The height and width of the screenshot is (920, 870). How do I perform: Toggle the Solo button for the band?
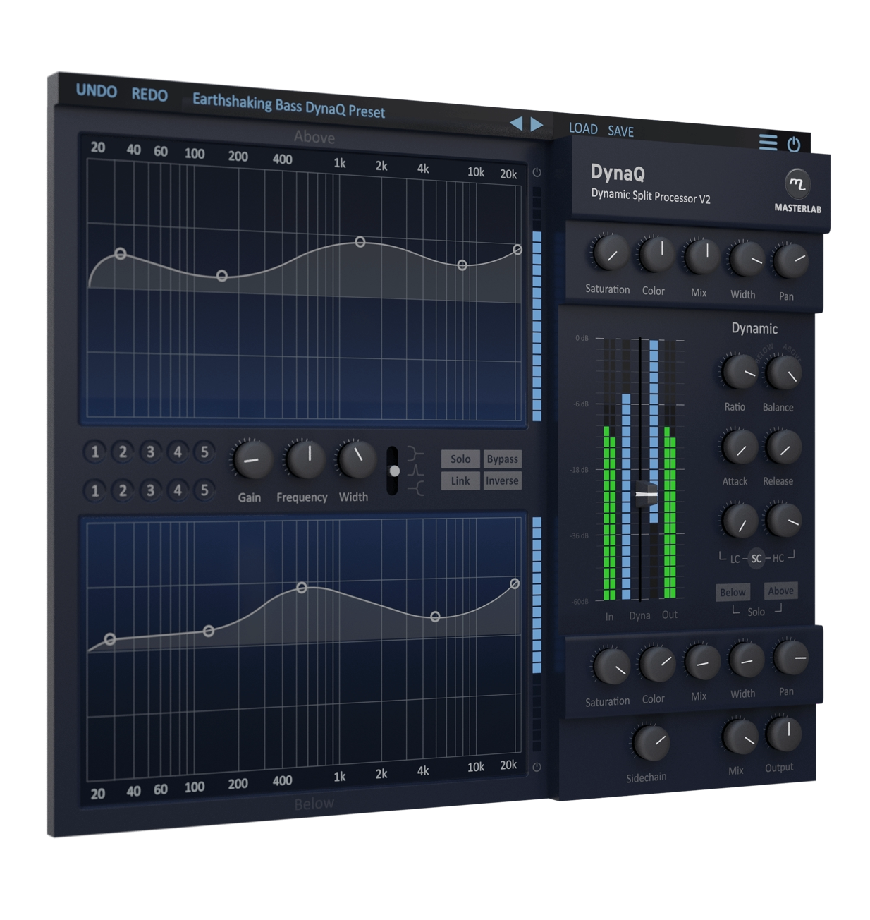[x=460, y=459]
